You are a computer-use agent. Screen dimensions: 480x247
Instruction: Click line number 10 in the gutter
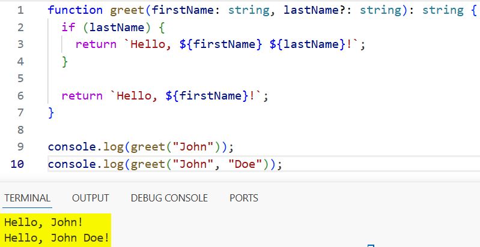(x=17, y=164)
